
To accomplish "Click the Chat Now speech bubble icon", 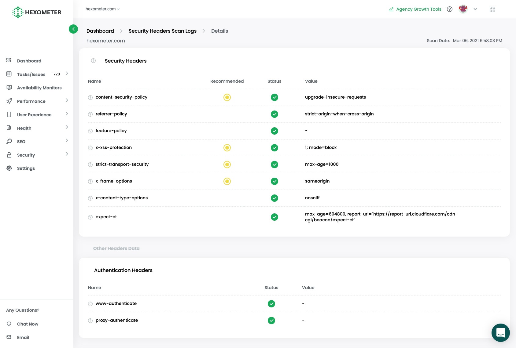I will pyautogui.click(x=9, y=324).
